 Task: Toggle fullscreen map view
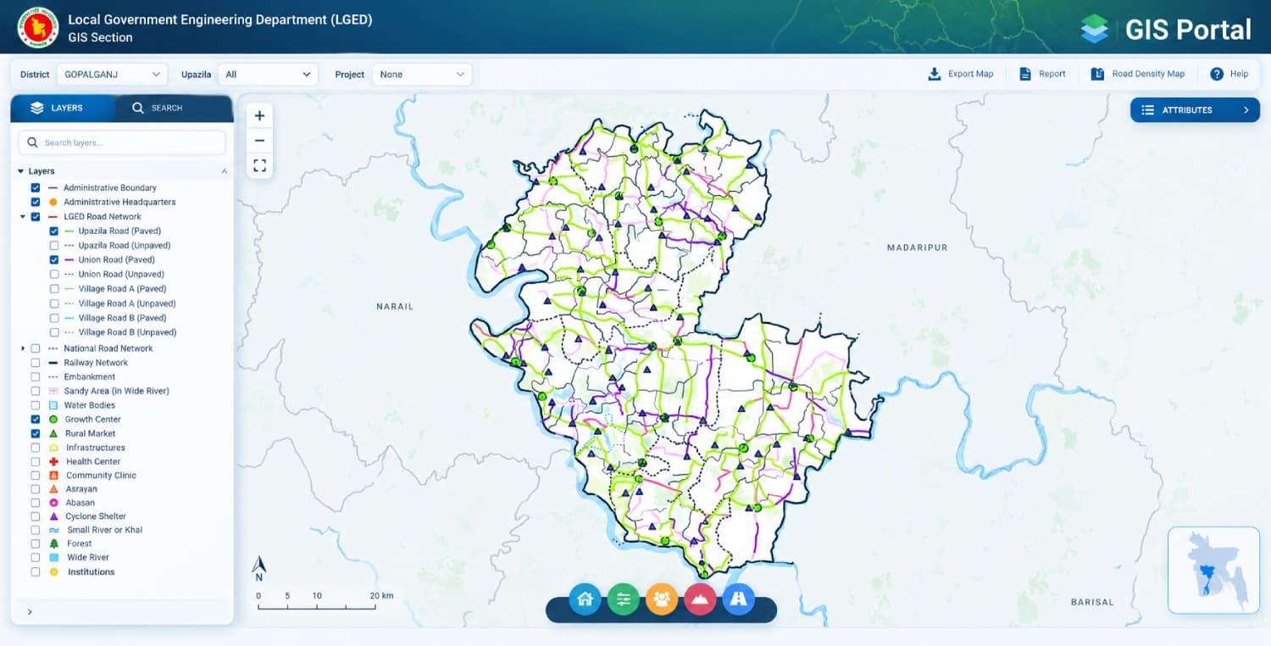pos(259,165)
